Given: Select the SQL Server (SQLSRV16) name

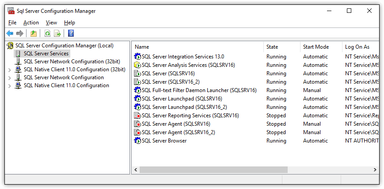Looking at the screenshot, I should point(168,73).
